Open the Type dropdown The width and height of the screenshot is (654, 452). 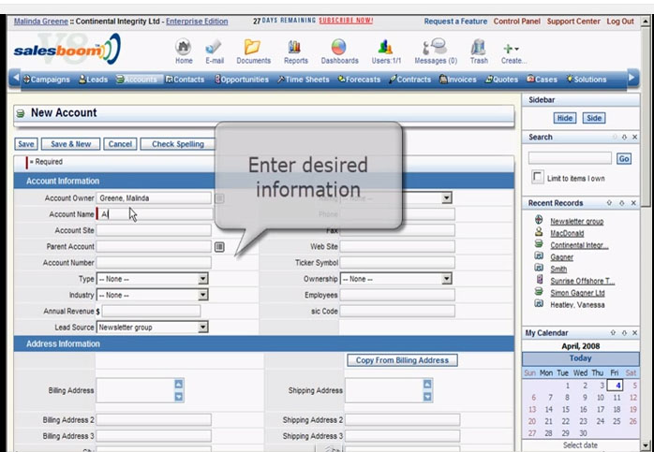(x=152, y=279)
